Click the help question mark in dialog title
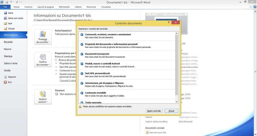The height and width of the screenshot is (136, 257). 169,23
